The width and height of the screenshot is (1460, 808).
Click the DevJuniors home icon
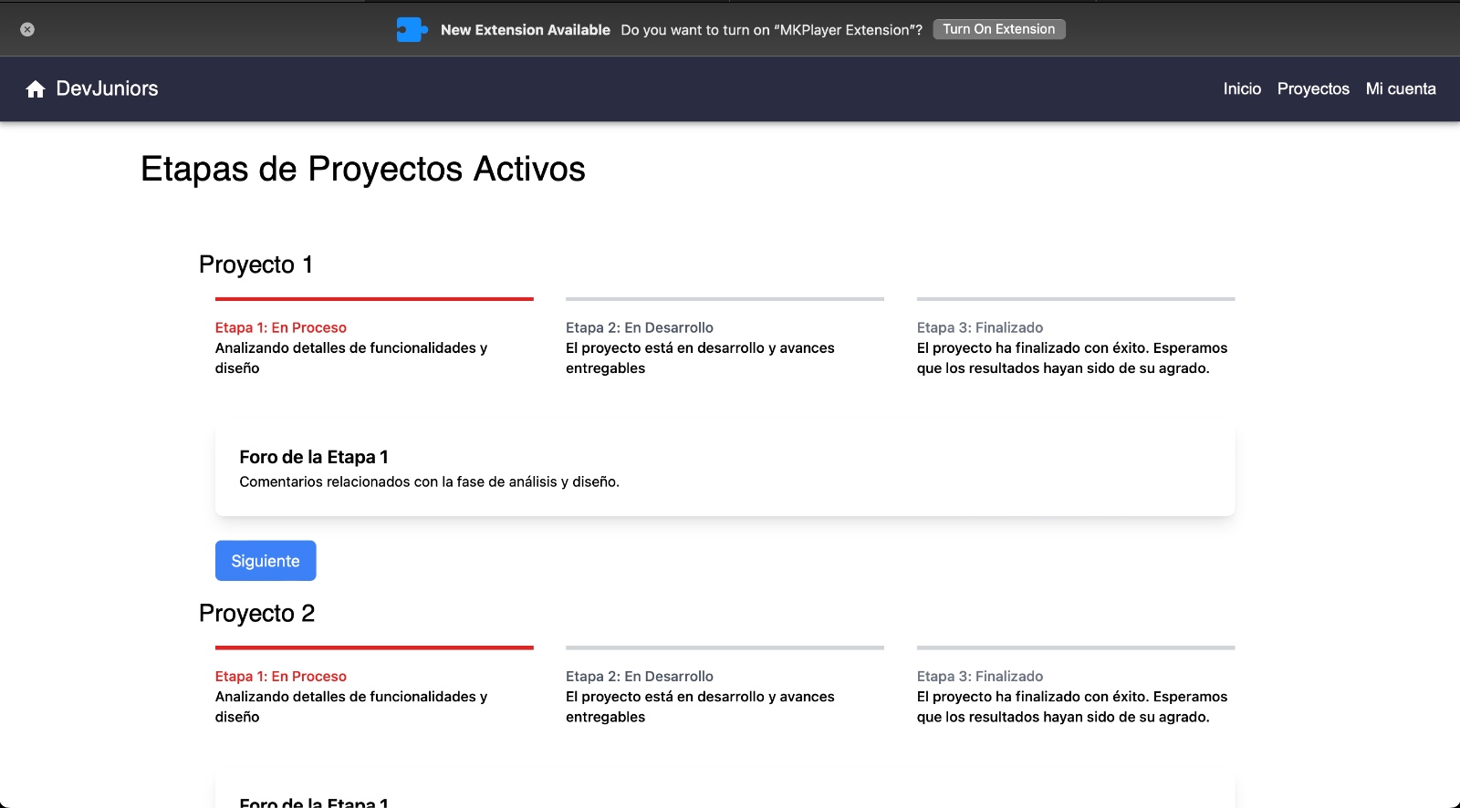[x=36, y=88]
